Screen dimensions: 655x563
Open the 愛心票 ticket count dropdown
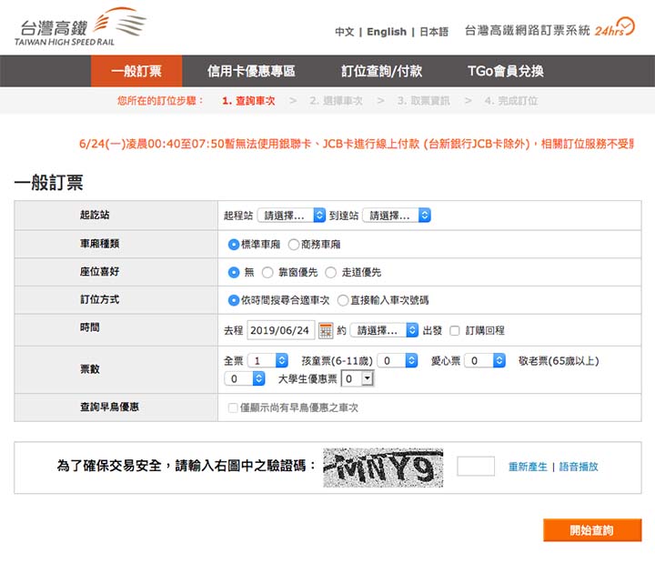(485, 360)
